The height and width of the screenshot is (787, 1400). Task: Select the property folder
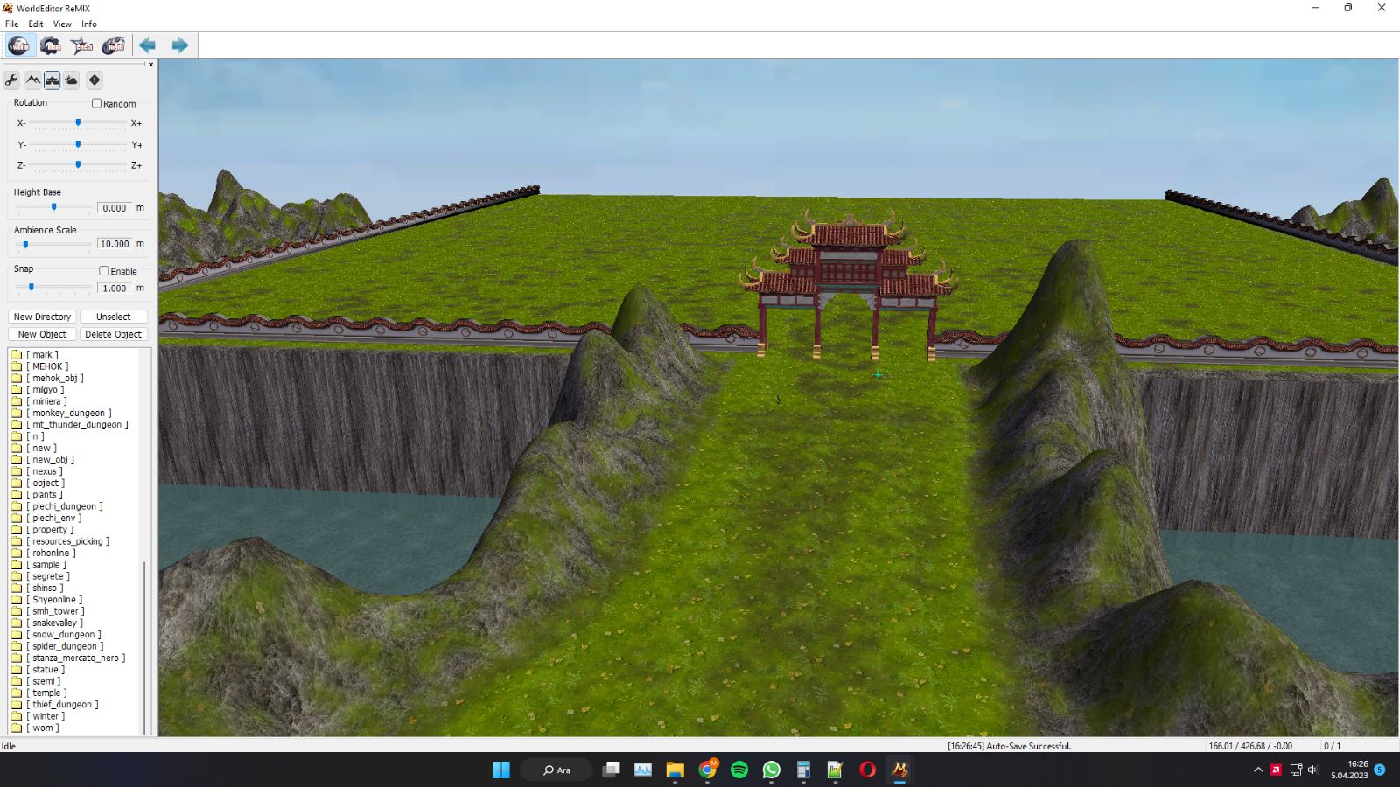click(x=42, y=530)
